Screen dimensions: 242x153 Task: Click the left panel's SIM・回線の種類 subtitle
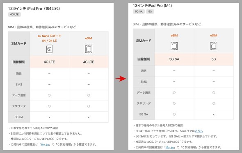(x=42, y=27)
